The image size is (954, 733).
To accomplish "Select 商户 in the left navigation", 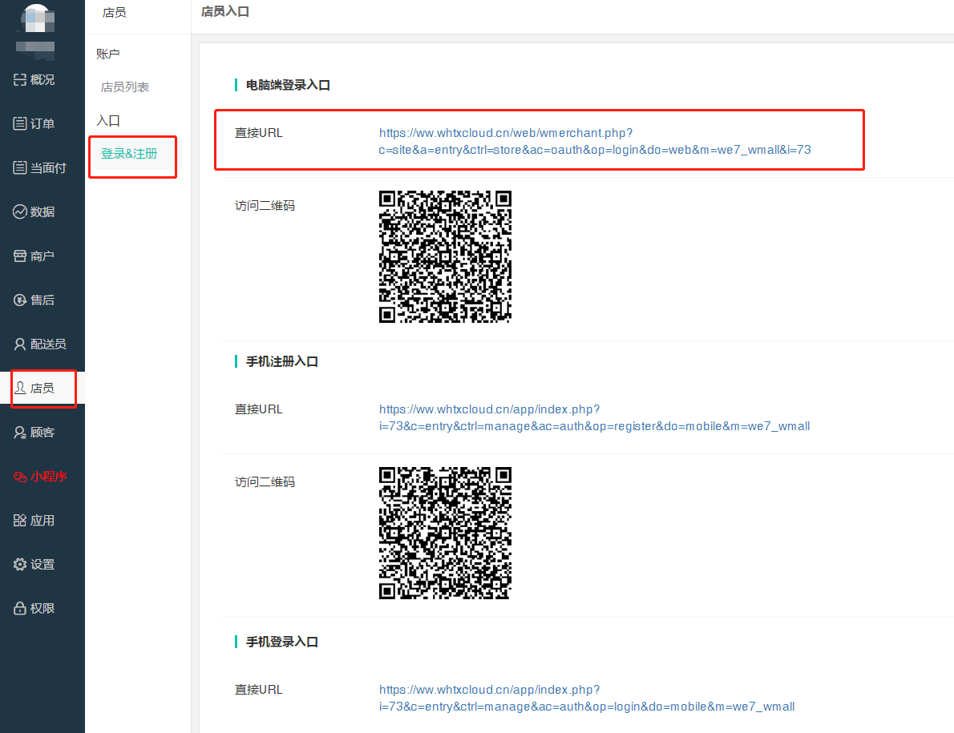I will 42,256.
